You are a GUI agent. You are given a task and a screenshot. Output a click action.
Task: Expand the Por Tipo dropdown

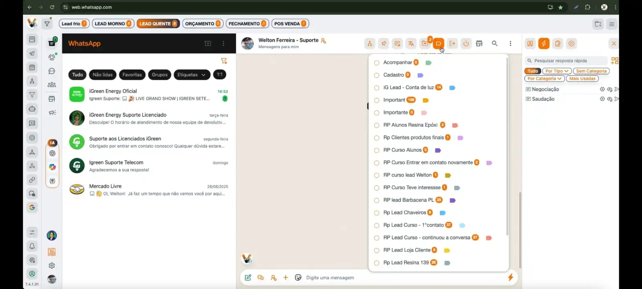click(x=556, y=71)
